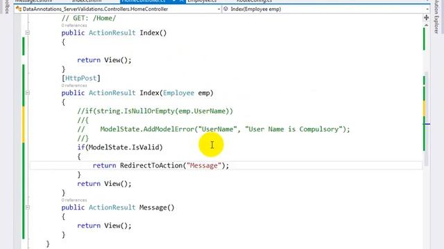Click the split editor handle above the scrollbar
This screenshot has width=444, height=249.
pyautogui.click(x=426, y=18)
